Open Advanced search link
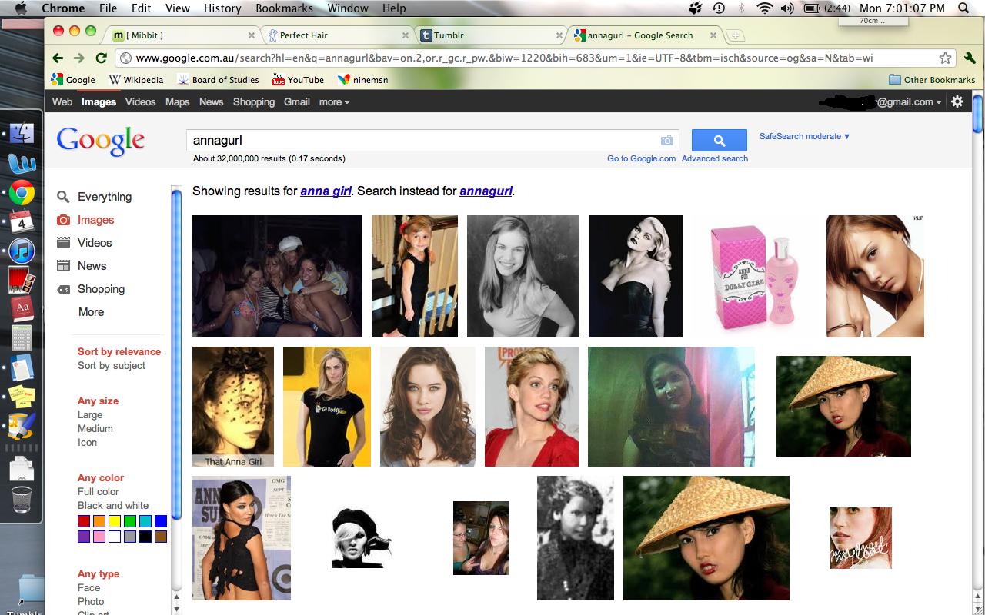This screenshot has height=615, width=985. point(715,158)
